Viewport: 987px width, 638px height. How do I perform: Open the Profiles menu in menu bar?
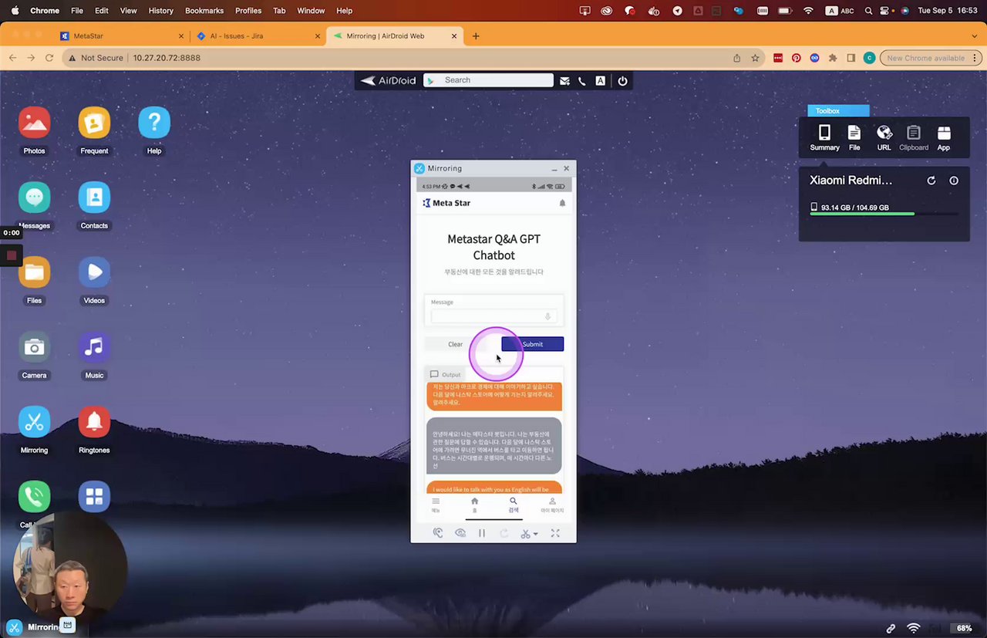tap(248, 11)
